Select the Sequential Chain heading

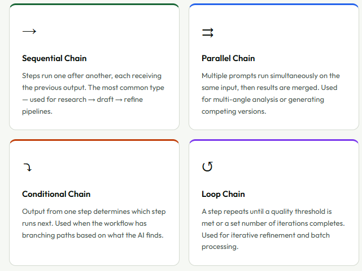[54, 58]
